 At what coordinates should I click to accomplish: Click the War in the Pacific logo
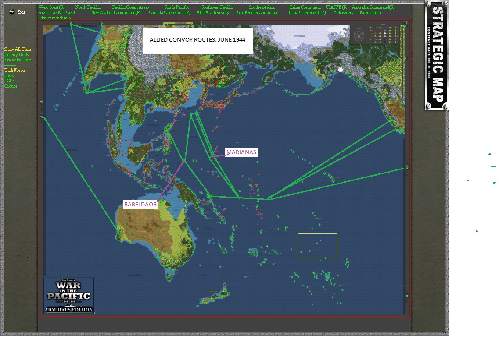pos(69,296)
